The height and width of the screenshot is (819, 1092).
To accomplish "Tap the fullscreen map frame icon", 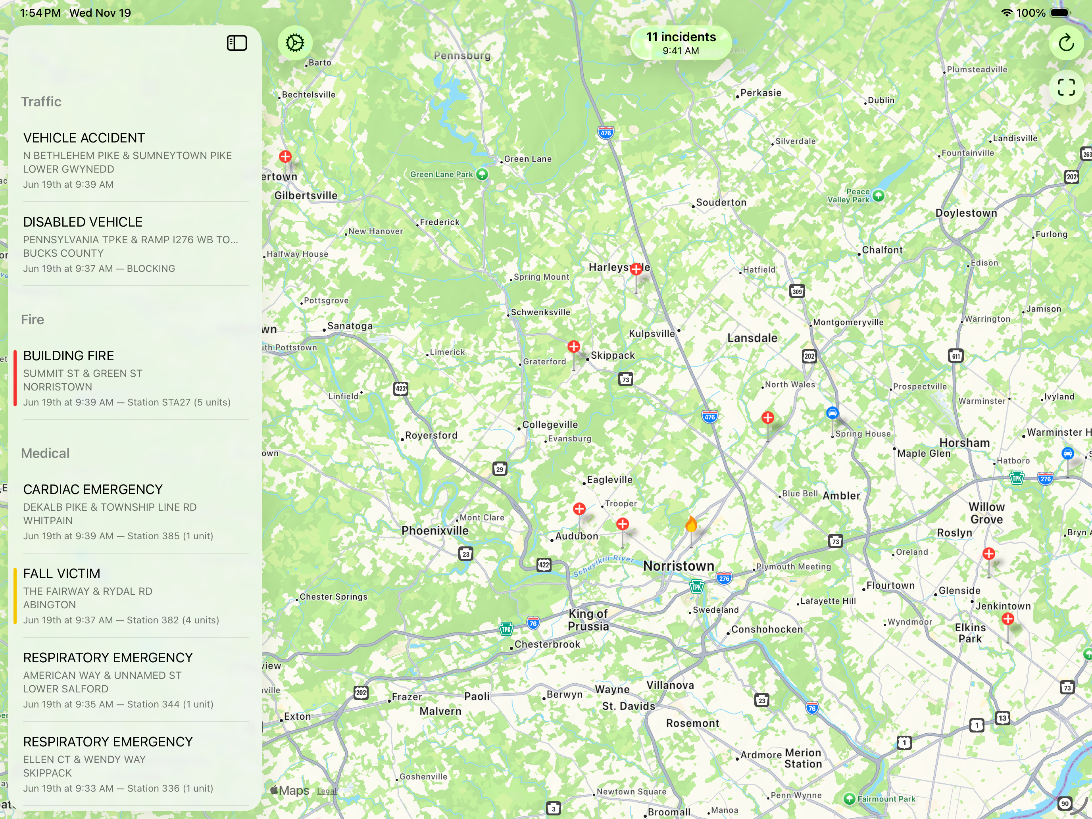I will click(1066, 87).
